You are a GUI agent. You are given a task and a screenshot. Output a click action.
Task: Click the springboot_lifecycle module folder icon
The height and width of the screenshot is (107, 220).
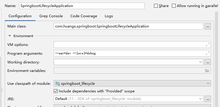57,84
